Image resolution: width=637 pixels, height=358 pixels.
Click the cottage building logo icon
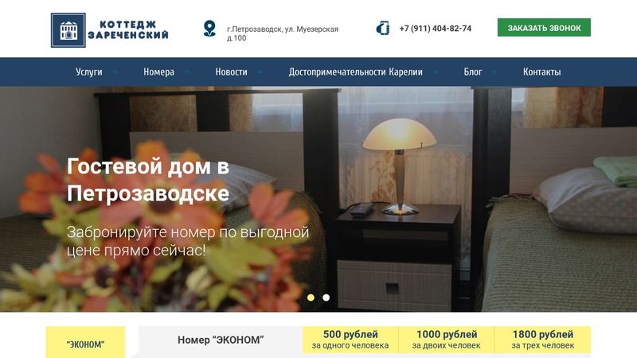click(68, 30)
